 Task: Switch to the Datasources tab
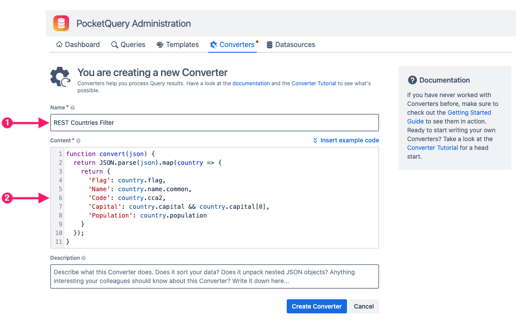tap(295, 44)
